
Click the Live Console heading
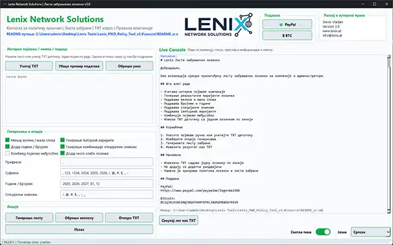(x=172, y=50)
